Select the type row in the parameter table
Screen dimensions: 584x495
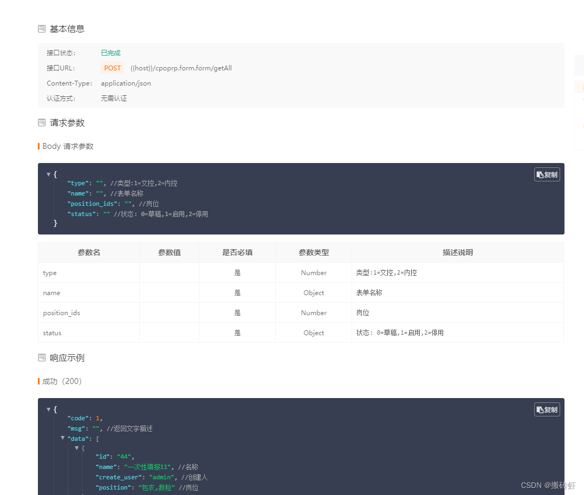tap(49, 272)
